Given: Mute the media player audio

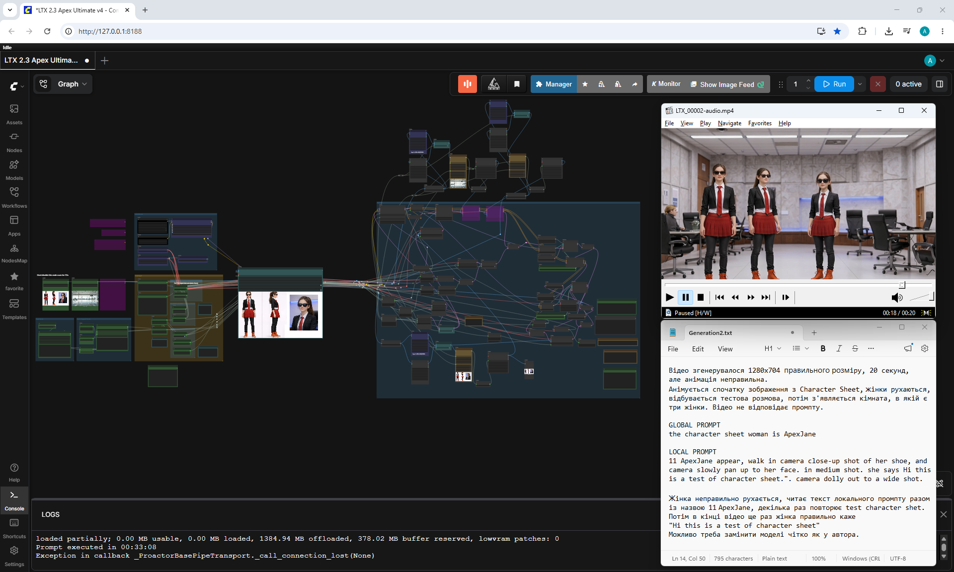Looking at the screenshot, I should (897, 297).
